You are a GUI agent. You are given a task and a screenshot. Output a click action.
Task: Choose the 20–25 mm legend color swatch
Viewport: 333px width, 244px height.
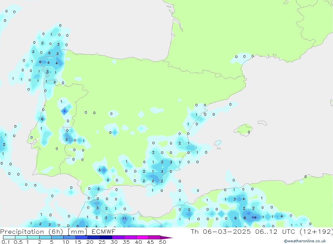pyautogui.click(x=94, y=237)
